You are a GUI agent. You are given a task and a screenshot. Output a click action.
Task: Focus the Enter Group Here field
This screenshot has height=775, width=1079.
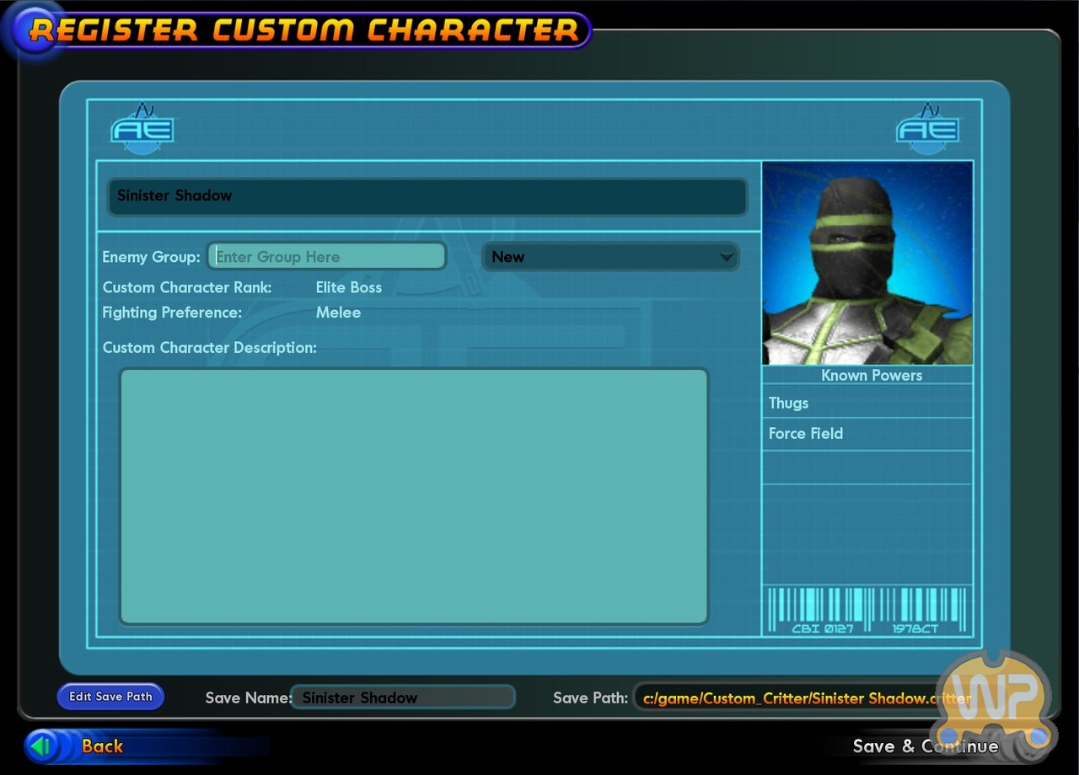(327, 257)
